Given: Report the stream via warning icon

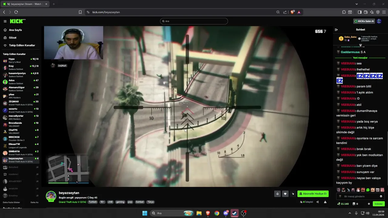Looking at the screenshot, I should (x=325, y=202).
